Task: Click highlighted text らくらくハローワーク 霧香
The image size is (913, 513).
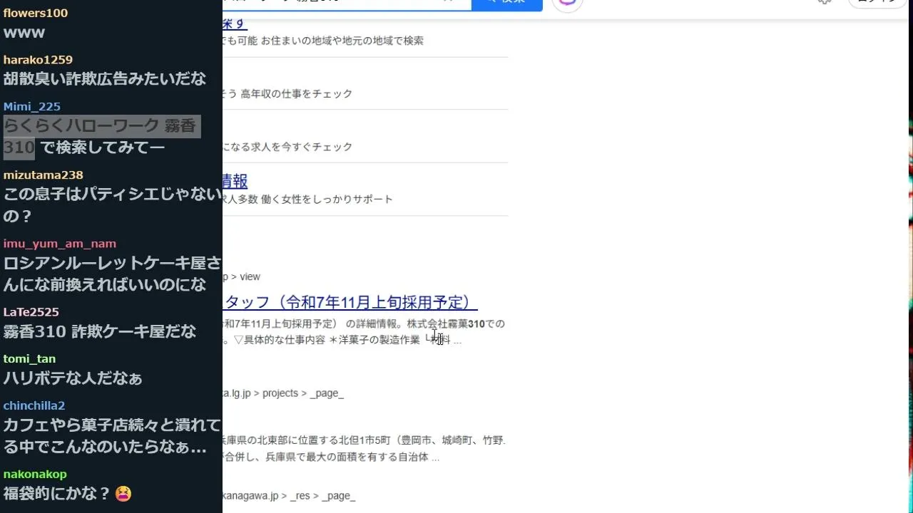Action: (x=100, y=126)
